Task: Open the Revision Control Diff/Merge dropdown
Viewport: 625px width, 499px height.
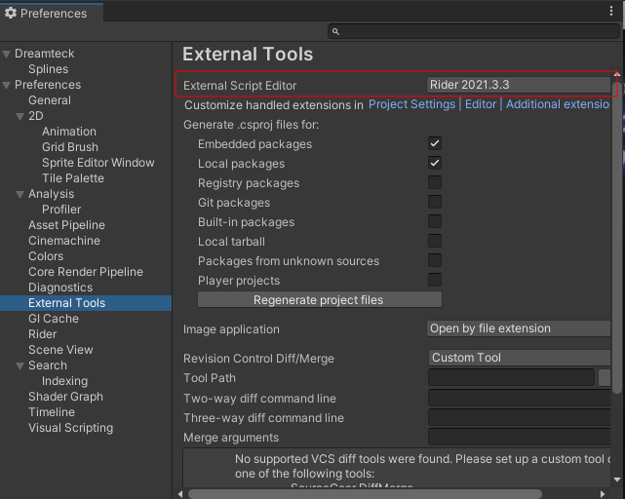Action: [519, 358]
